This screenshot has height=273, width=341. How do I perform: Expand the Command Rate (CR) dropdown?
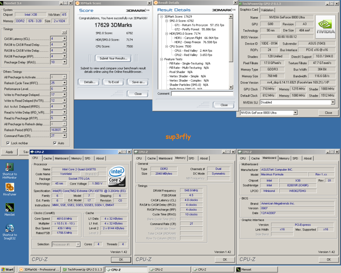coord(64,136)
